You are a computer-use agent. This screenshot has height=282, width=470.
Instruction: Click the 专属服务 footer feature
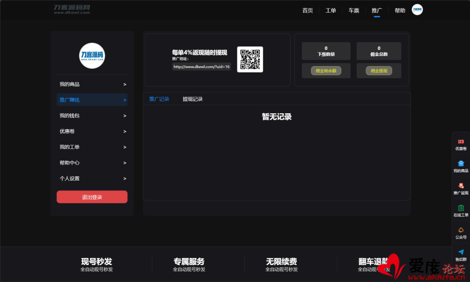point(189,265)
